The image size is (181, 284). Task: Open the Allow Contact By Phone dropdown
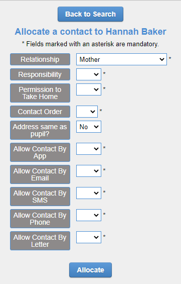pos(89,215)
